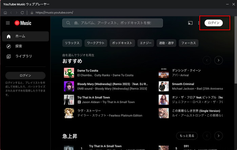This screenshot has height=150, width=237.
Task: Click もっと見る in 急上昇 section
Action: point(187,136)
